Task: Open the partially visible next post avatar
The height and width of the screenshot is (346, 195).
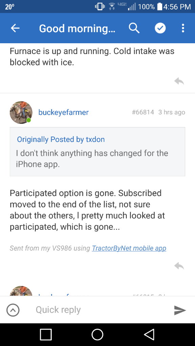Action: pos(21,291)
